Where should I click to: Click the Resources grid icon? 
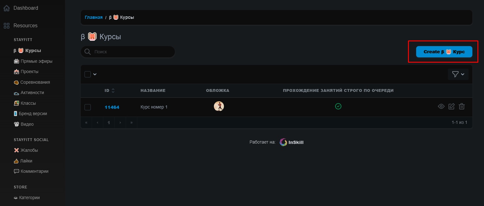point(6,26)
